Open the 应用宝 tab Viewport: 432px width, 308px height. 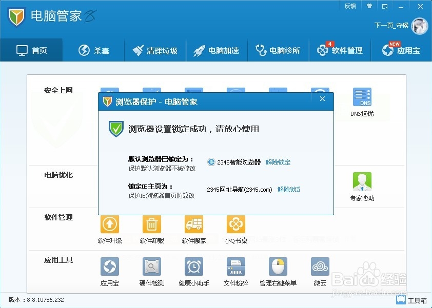tap(401, 50)
